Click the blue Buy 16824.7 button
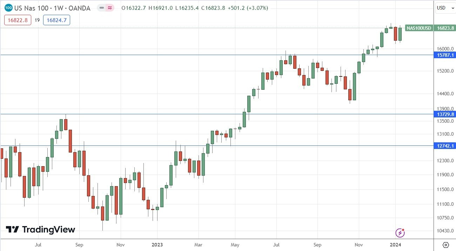Viewport: 456px width, 251px height. coord(56,20)
